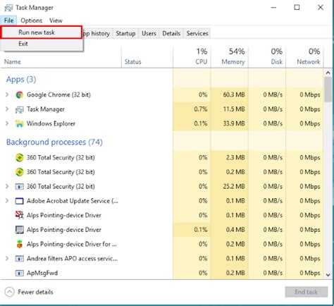This screenshot has height=306, width=334.
Task: Click the 0.7% CPU value
Action: [201, 109]
